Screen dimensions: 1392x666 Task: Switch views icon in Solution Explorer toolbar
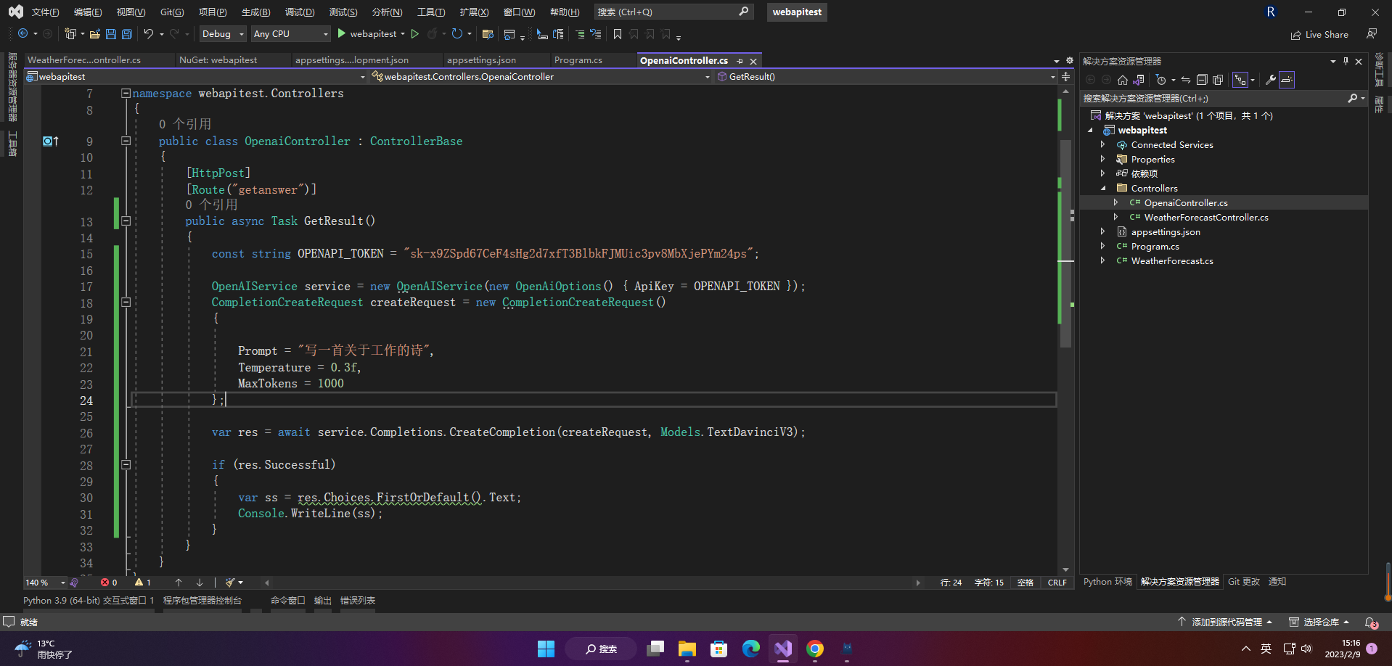click(1139, 80)
